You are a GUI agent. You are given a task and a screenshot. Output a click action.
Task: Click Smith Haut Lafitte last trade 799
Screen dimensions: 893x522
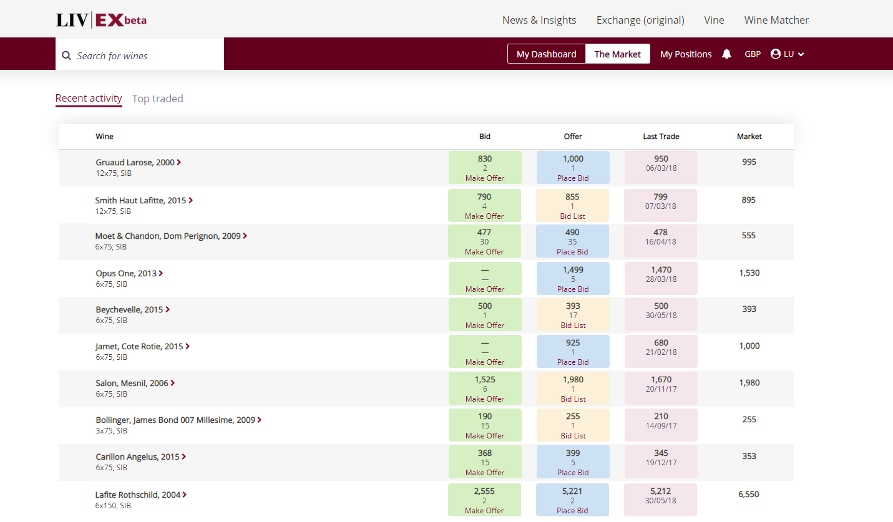tap(660, 205)
